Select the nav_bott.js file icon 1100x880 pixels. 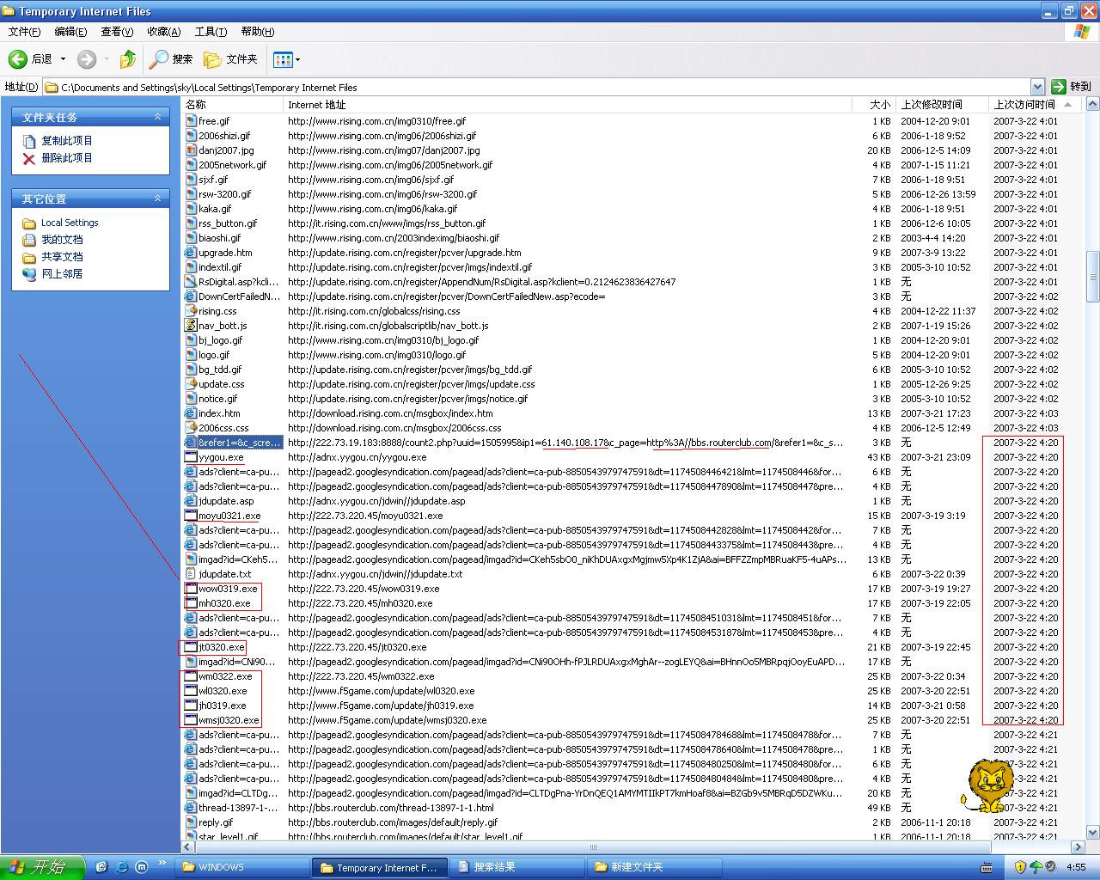pyautogui.click(x=192, y=326)
